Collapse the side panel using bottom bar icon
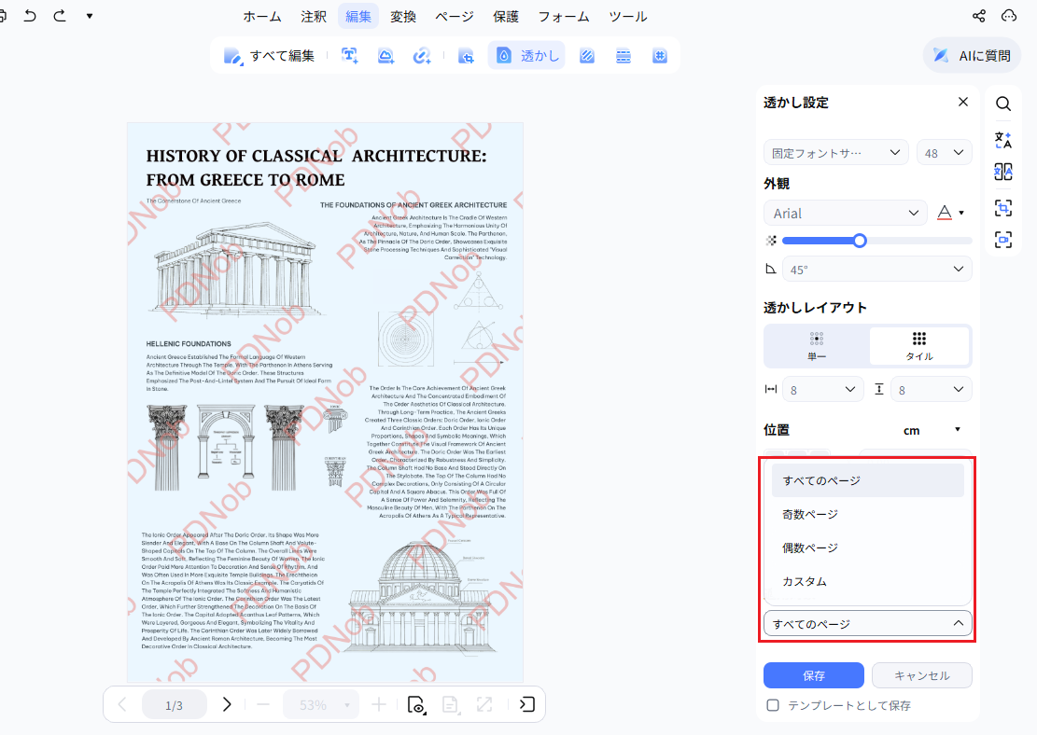1037x735 pixels. pos(527,704)
